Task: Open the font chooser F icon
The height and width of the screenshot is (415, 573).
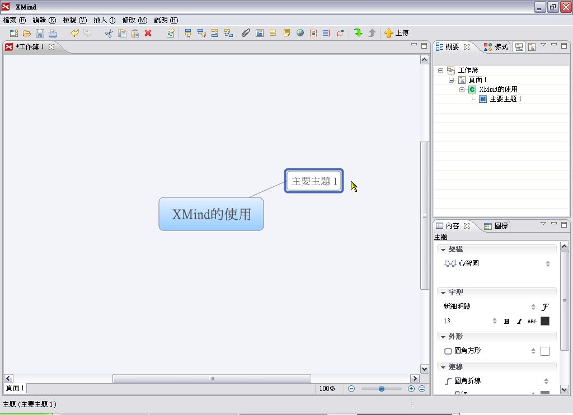Action: click(x=545, y=307)
